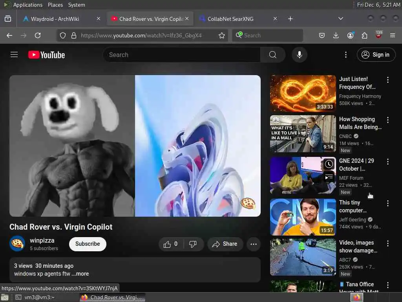Like the video with thumbs up
Image resolution: width=402 pixels, height=302 pixels.
171,244
